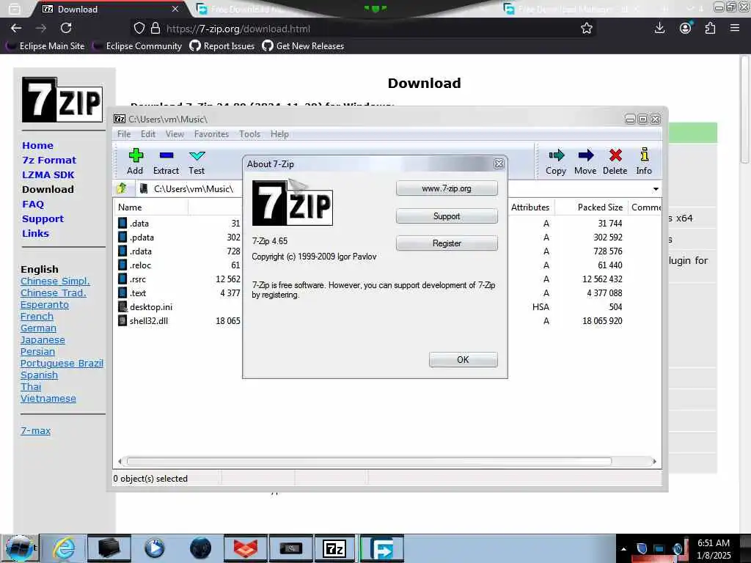Open the Home link on 7-zip.org
Image resolution: width=751 pixels, height=563 pixels.
click(x=37, y=146)
